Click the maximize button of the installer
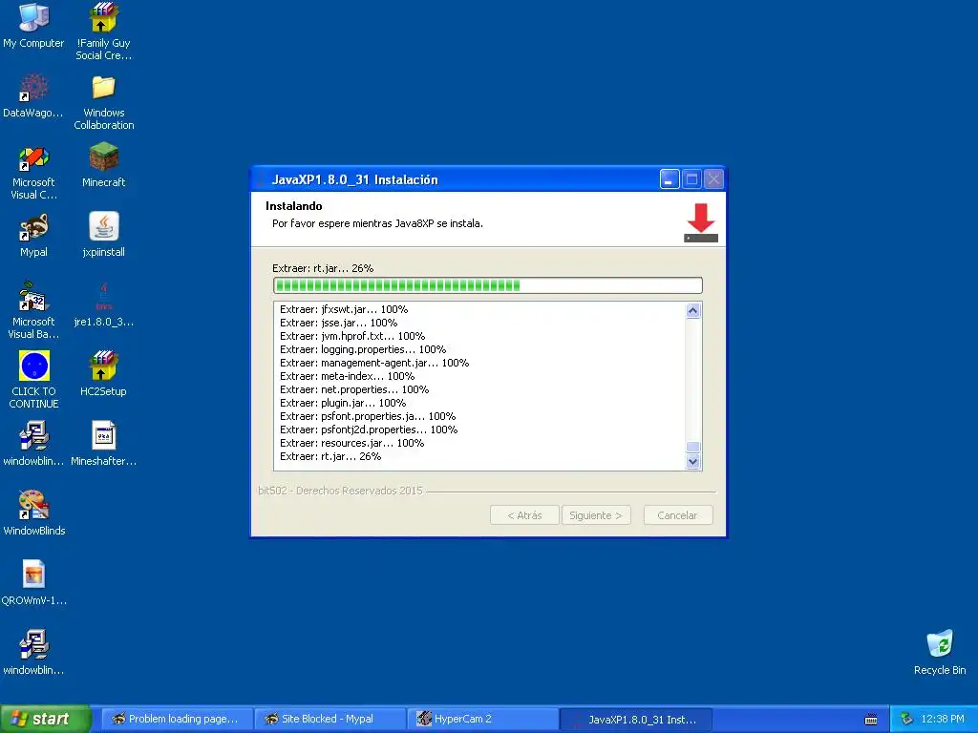 (691, 179)
